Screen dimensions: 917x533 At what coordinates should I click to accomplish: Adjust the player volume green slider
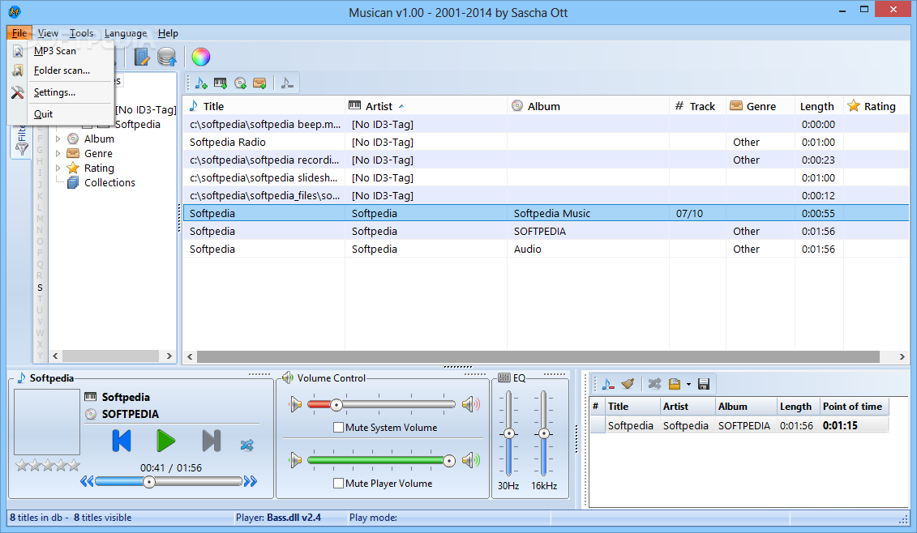point(449,461)
